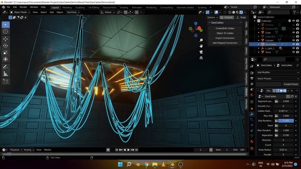
Task: Open the Object Data properties green triangle tab
Action: coord(252,136)
